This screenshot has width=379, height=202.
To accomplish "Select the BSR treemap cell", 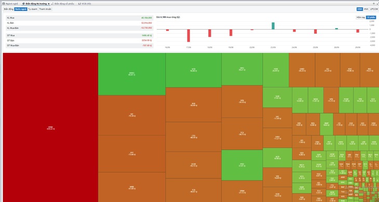I will pos(193,104).
